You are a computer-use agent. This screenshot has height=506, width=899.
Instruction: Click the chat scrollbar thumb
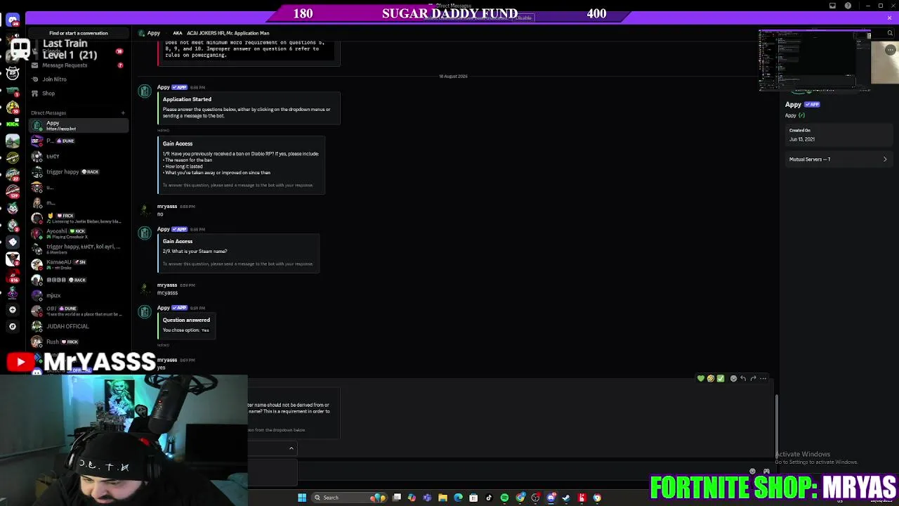tap(776, 427)
